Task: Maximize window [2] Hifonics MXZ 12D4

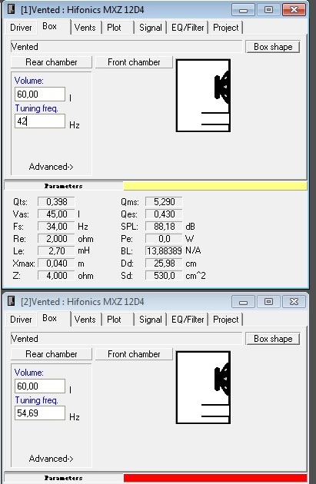Action: (x=268, y=302)
